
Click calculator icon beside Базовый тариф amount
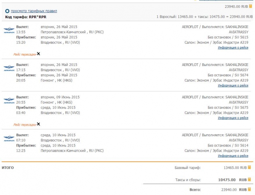(x=249, y=168)
